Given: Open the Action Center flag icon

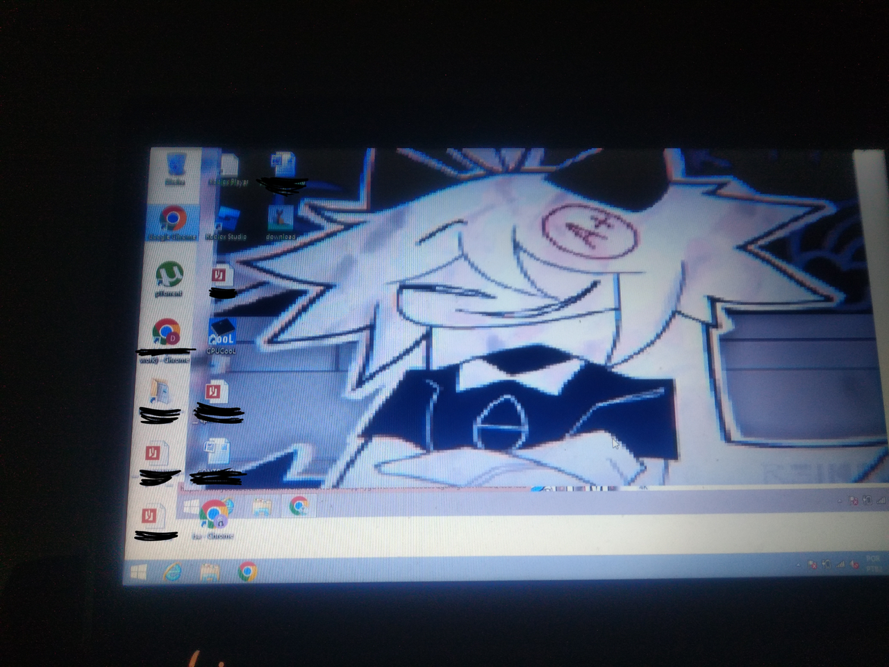Looking at the screenshot, I should coord(812,565).
